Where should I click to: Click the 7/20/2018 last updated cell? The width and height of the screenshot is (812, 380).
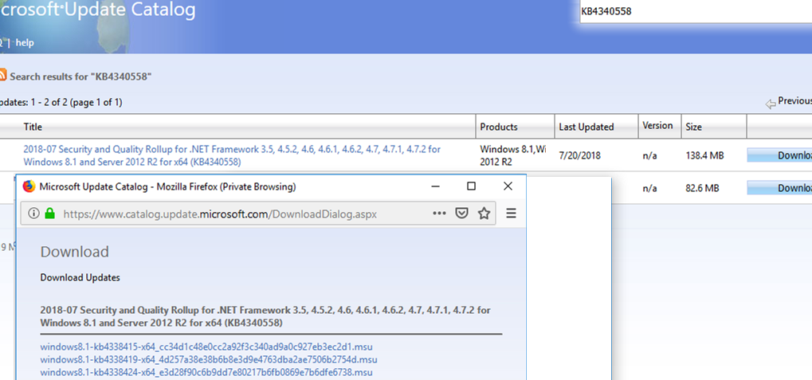(x=579, y=155)
